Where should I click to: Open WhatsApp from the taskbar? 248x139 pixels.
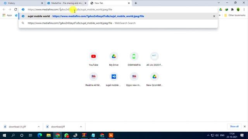pos(66,136)
